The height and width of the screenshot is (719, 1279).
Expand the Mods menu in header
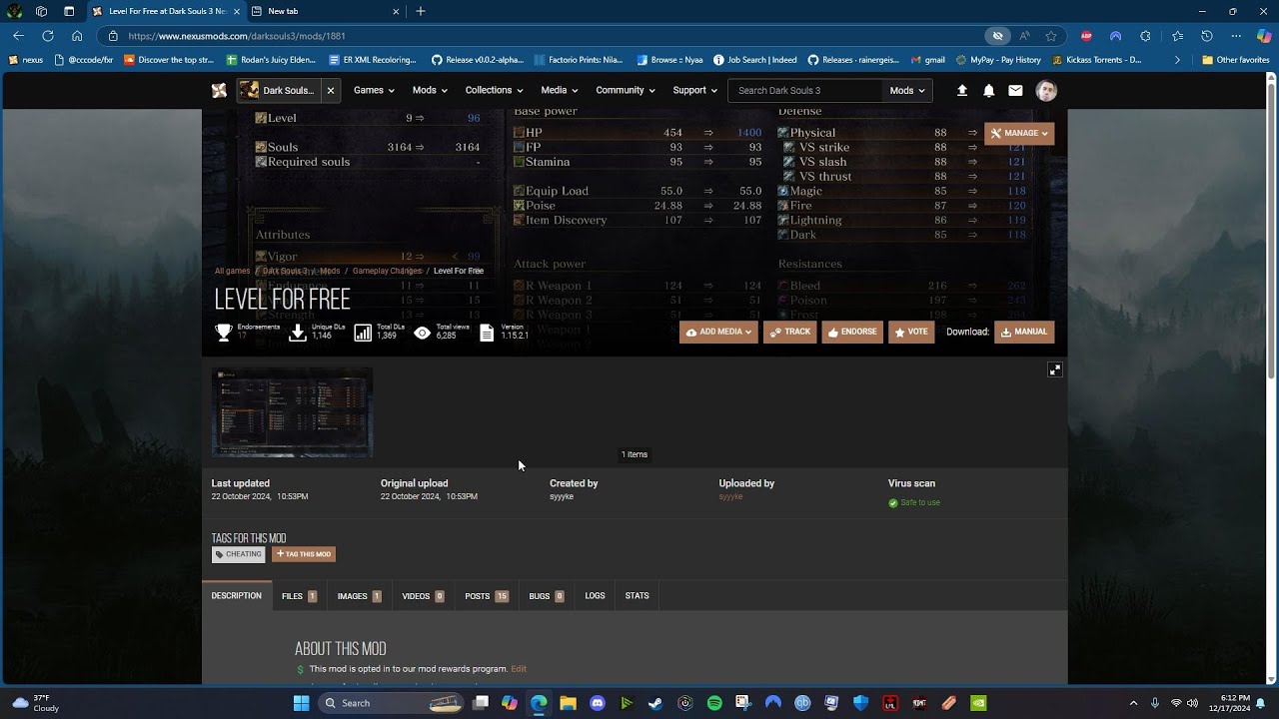pos(430,90)
